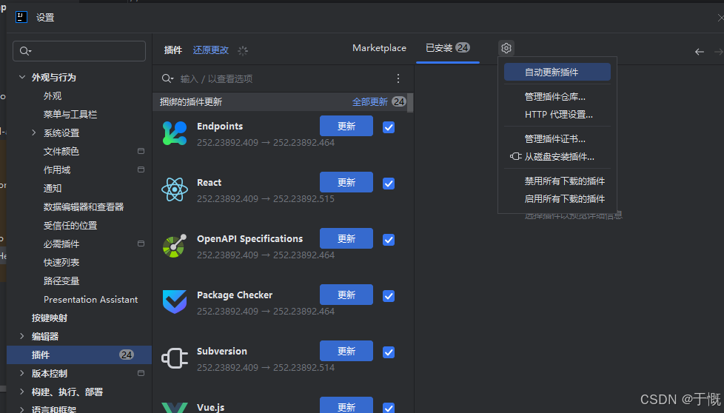Expand the 版本控制 tree node
The height and width of the screenshot is (413, 724).
pyautogui.click(x=21, y=373)
